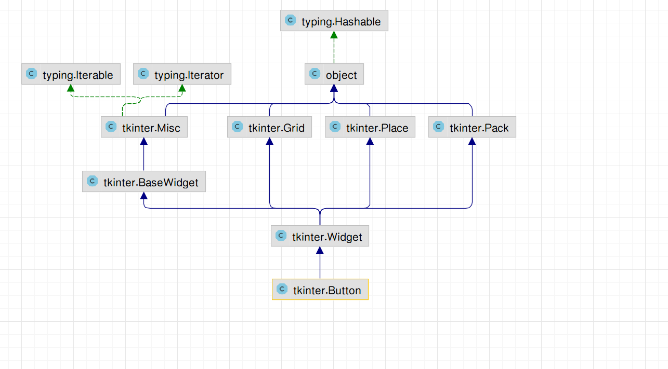Image resolution: width=668 pixels, height=369 pixels.
Task: Select the tkinter.Misc label text
Action: (x=151, y=128)
